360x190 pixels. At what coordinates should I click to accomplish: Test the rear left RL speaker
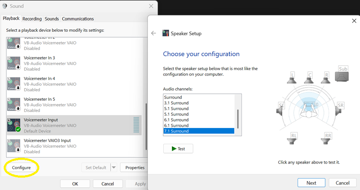[x=292, y=138]
